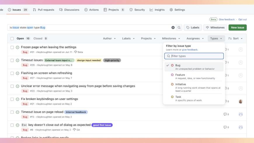Focus the Filter types input field
Screen dimensions: 254x143
click(x=194, y=56)
